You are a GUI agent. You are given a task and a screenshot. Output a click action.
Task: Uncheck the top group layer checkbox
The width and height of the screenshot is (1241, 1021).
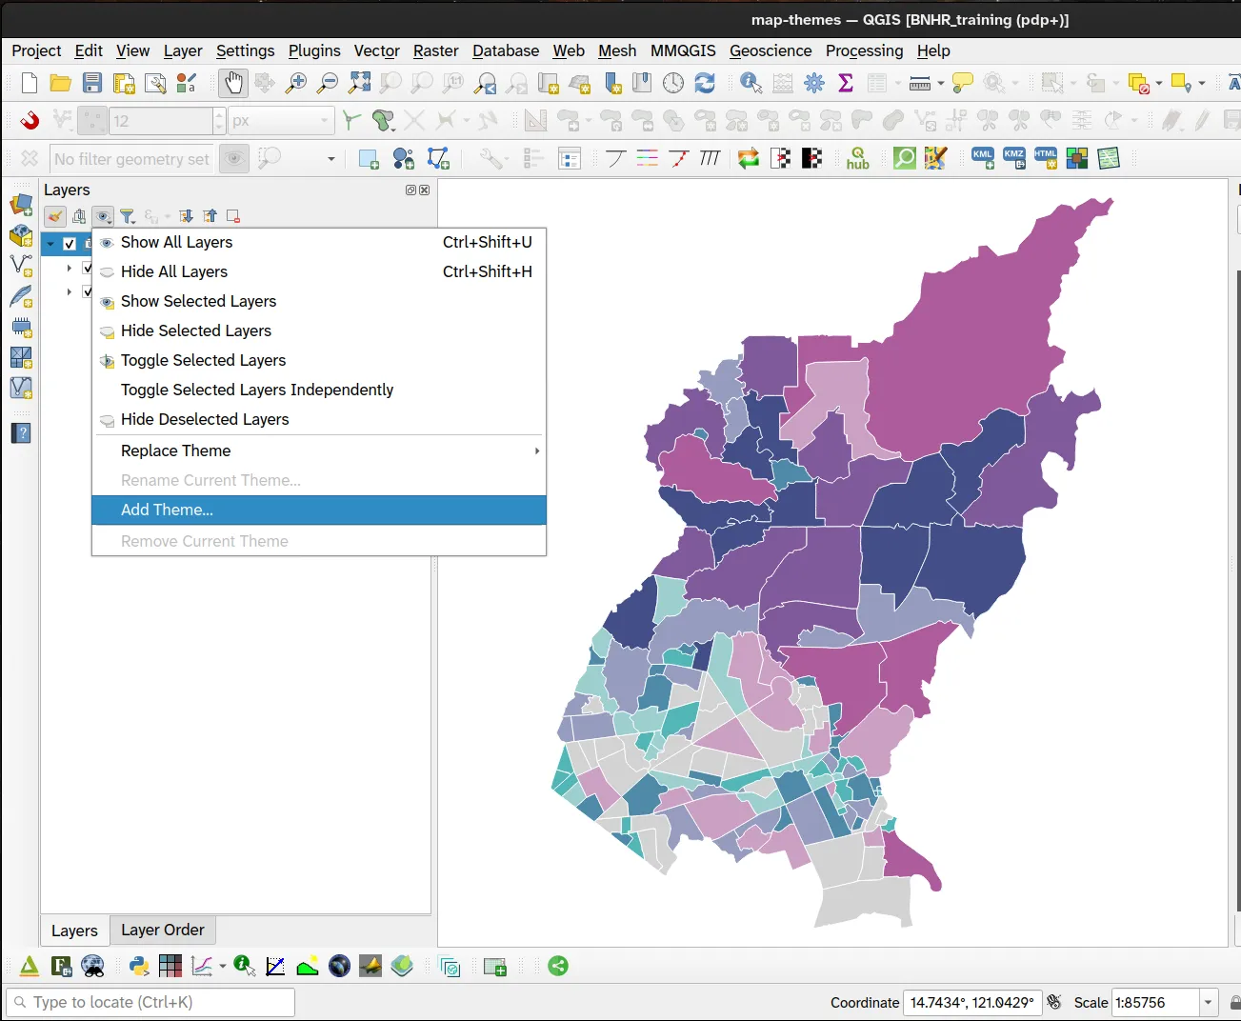pos(70,244)
